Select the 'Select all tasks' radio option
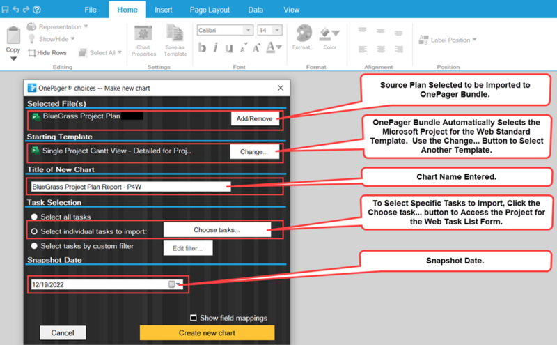 pos(34,217)
